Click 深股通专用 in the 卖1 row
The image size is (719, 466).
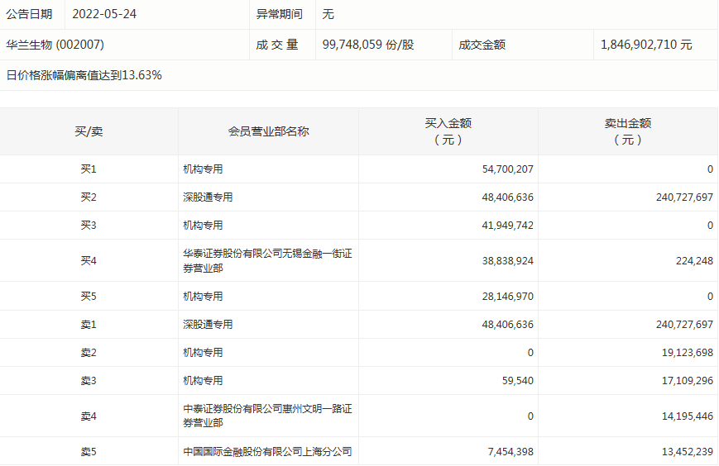[x=208, y=325]
